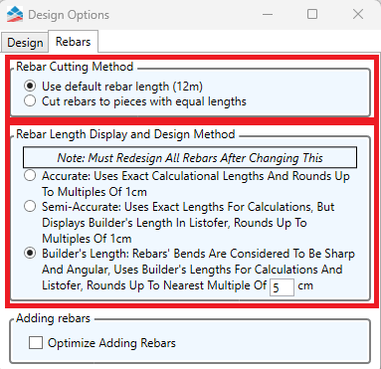The height and width of the screenshot is (369, 381).
Task: Click the Rebar Cutting Method group title
Action: click(75, 67)
